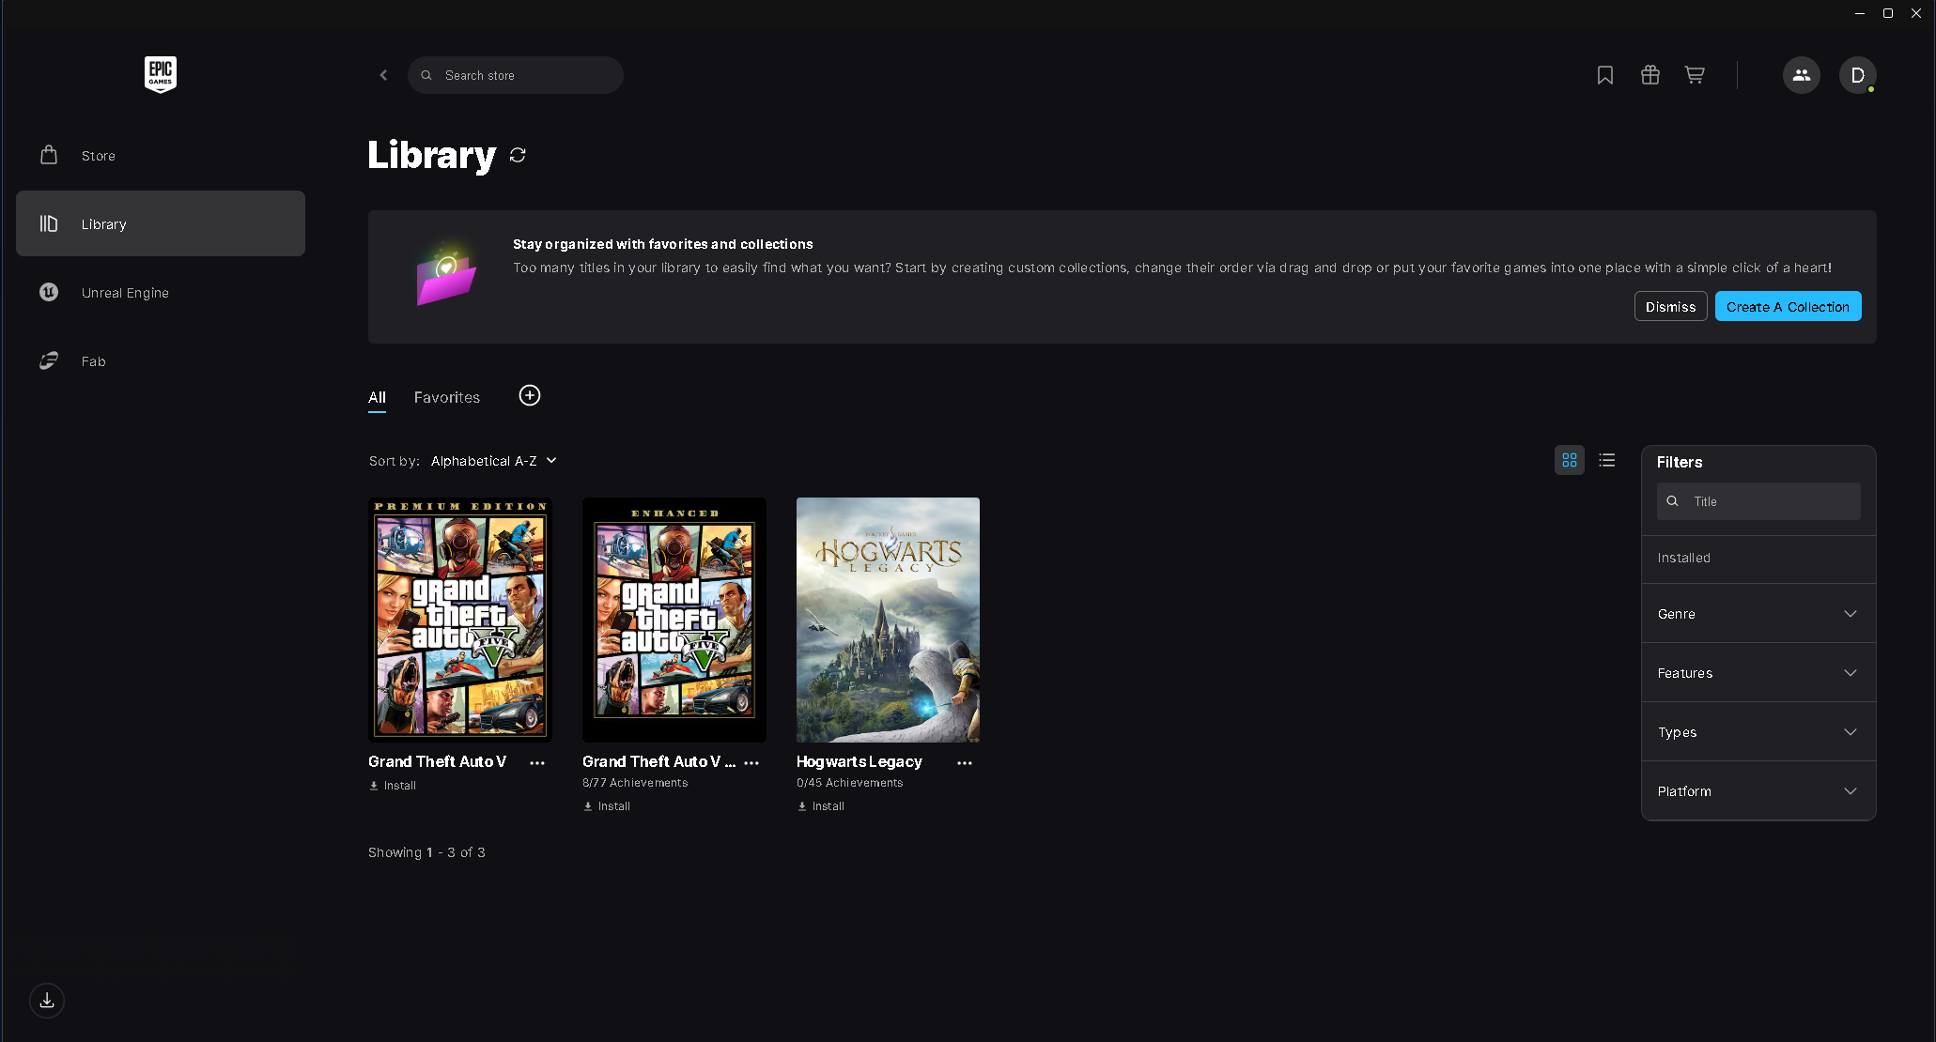This screenshot has height=1042, width=1936.
Task: Open the wishlist bookmark icon
Action: pos(1605,75)
